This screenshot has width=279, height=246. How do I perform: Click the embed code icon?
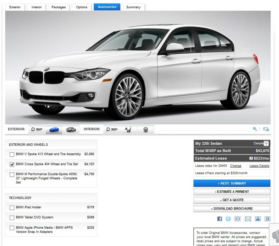238,219
